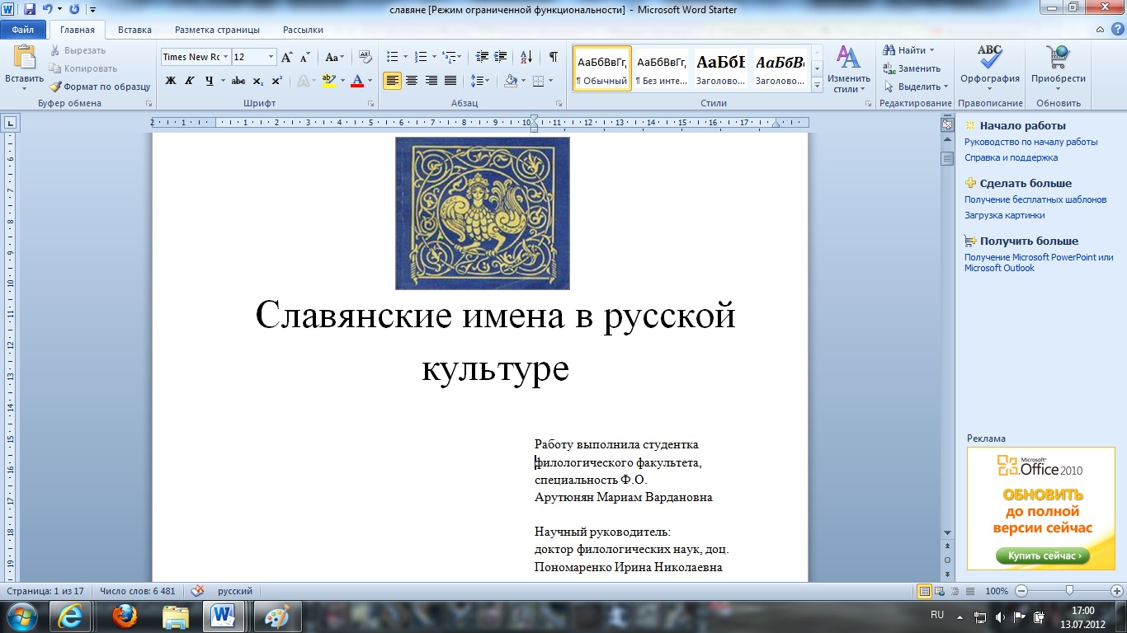The width and height of the screenshot is (1127, 633).
Task: Toggle italic formatting with the К button
Action: 190,81
